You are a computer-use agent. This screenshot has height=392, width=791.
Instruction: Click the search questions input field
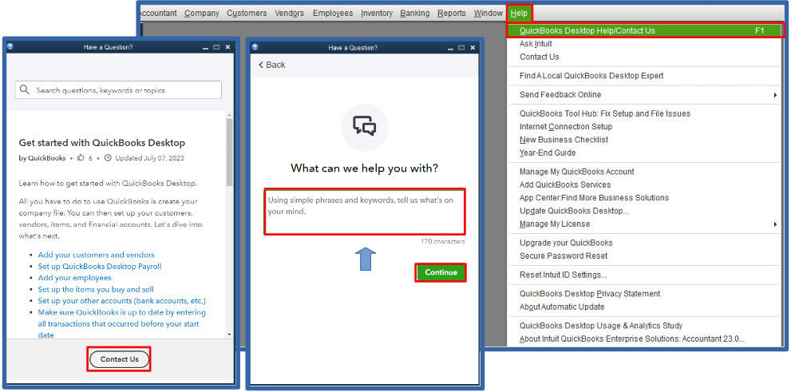coord(119,90)
